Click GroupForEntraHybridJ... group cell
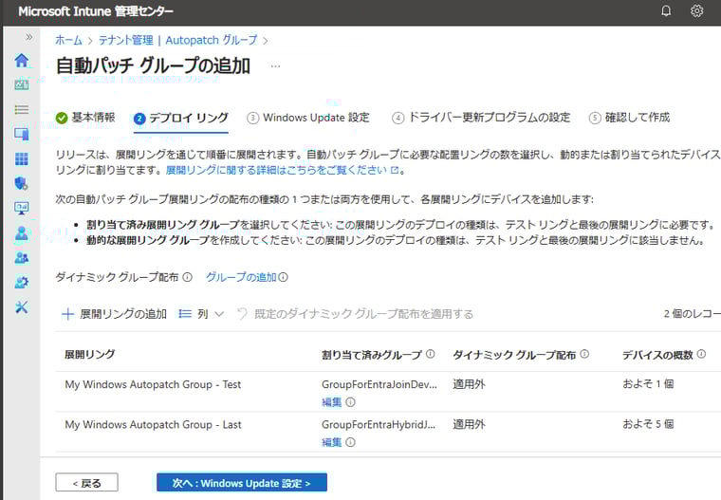This screenshot has height=500, width=721. (x=379, y=424)
